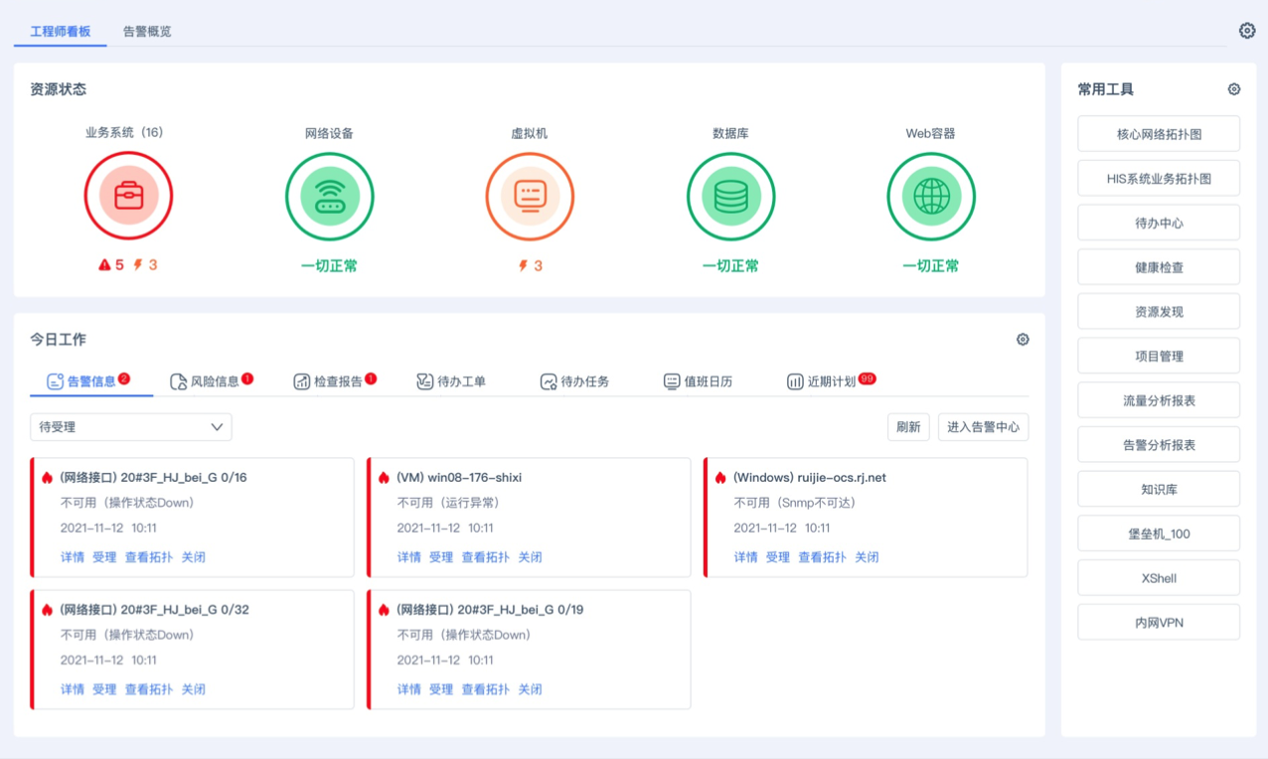Switch to the 告警概览 tab
The height and width of the screenshot is (759, 1268).
[x=145, y=31]
